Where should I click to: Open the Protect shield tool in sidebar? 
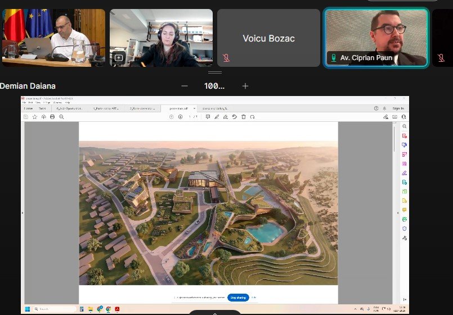point(404,229)
